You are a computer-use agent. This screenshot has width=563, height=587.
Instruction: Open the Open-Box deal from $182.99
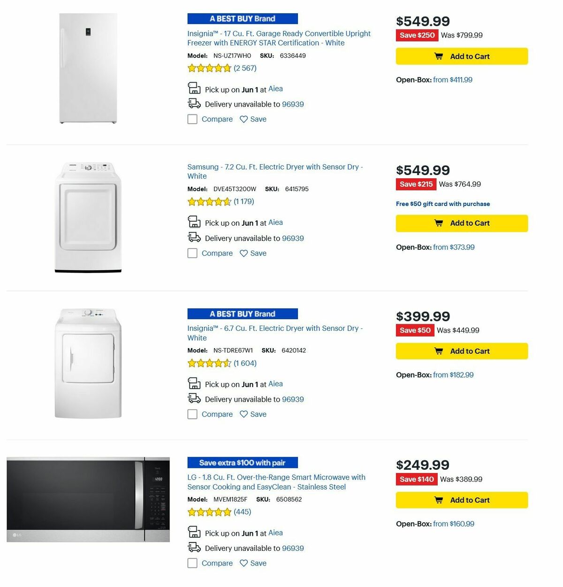tap(452, 374)
